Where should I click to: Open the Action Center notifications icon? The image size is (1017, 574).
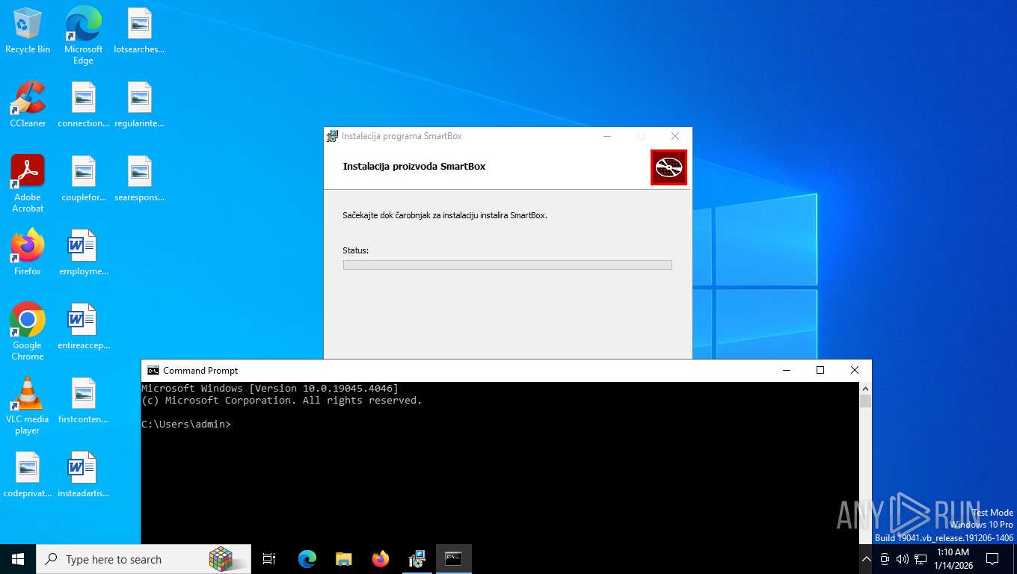click(992, 559)
